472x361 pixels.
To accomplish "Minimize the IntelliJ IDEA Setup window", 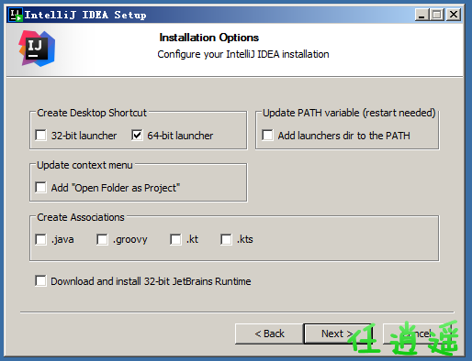I will point(421,15).
